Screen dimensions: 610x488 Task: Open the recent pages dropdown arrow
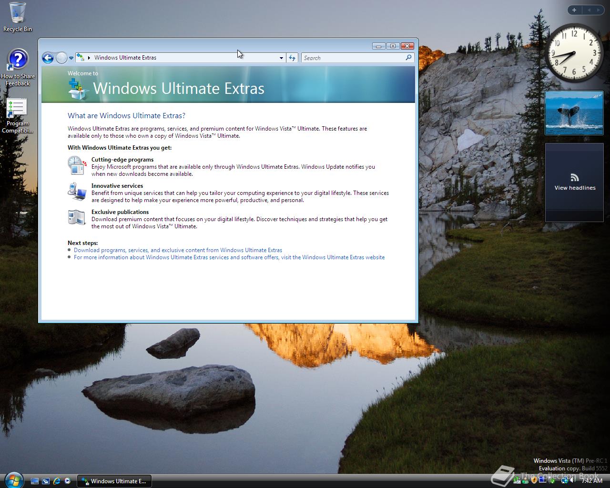tap(71, 58)
